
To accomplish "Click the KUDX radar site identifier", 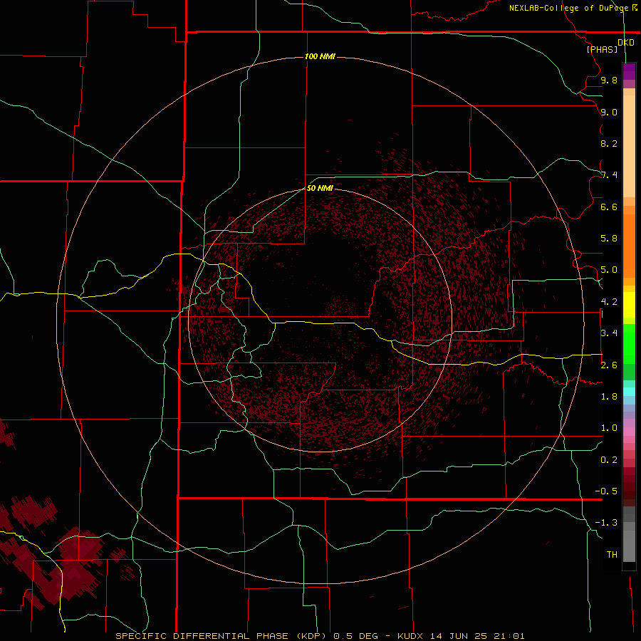I will [x=411, y=636].
